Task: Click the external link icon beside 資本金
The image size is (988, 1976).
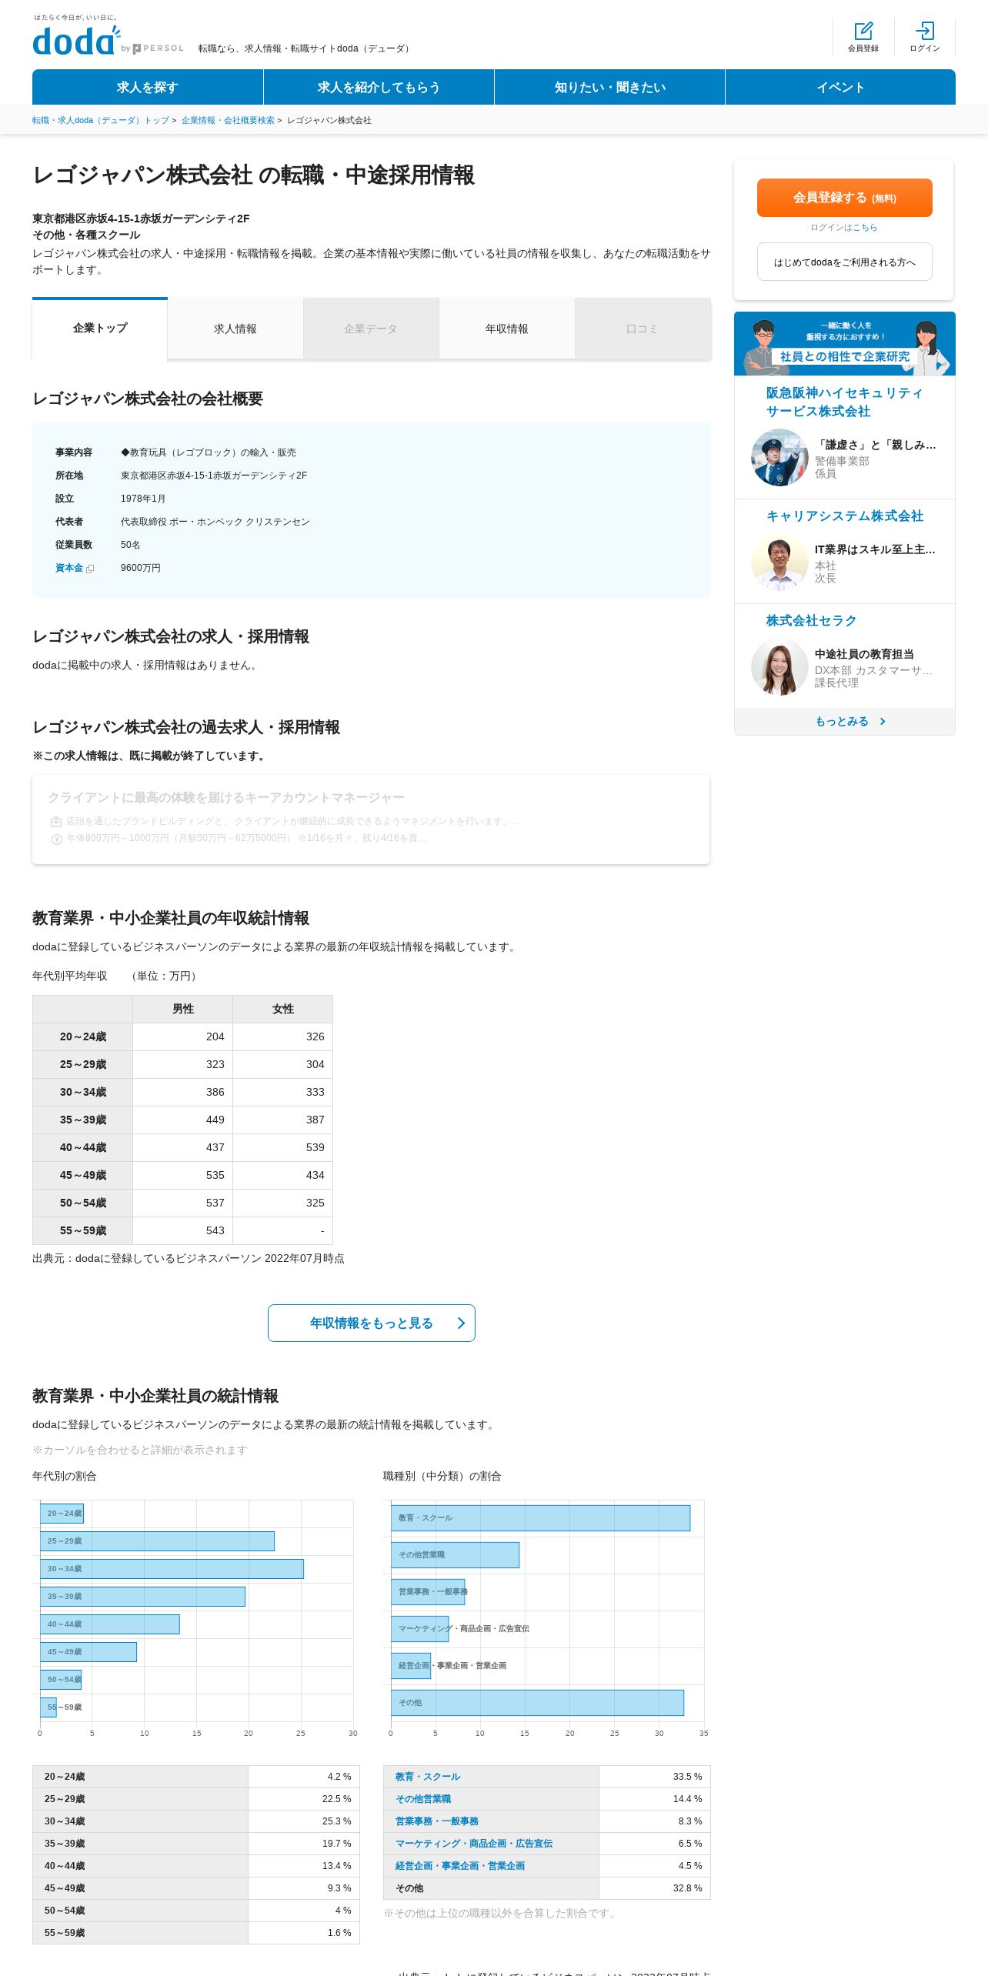Action: 90,569
